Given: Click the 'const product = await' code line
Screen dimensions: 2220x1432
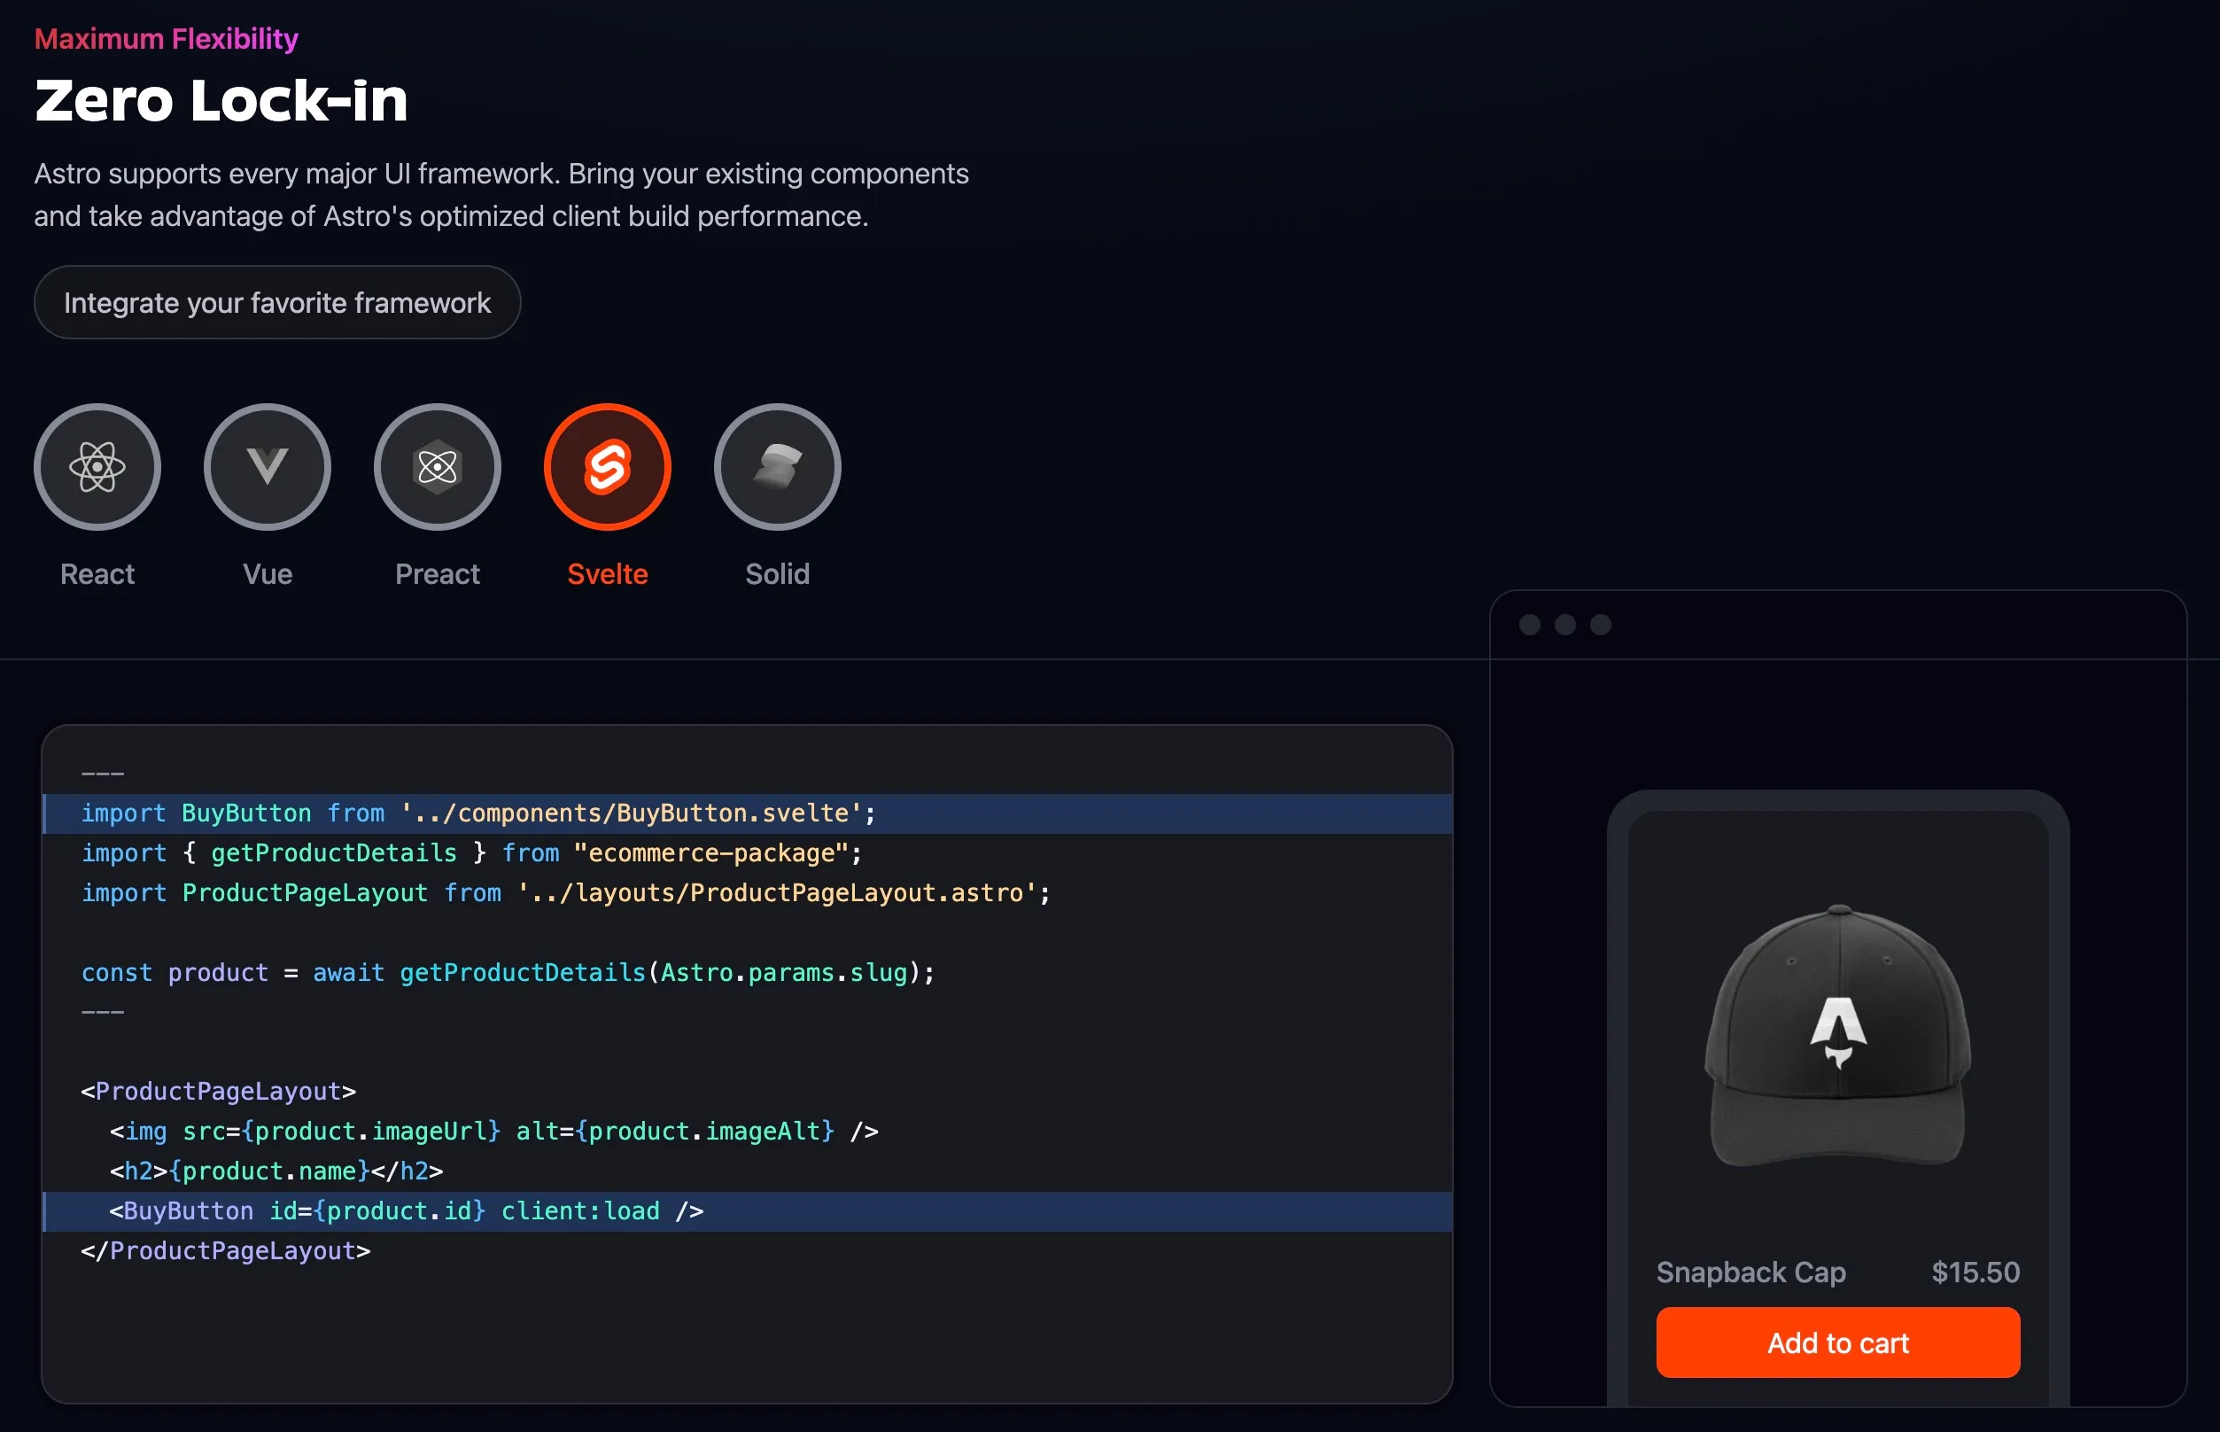Looking at the screenshot, I should point(508,973).
